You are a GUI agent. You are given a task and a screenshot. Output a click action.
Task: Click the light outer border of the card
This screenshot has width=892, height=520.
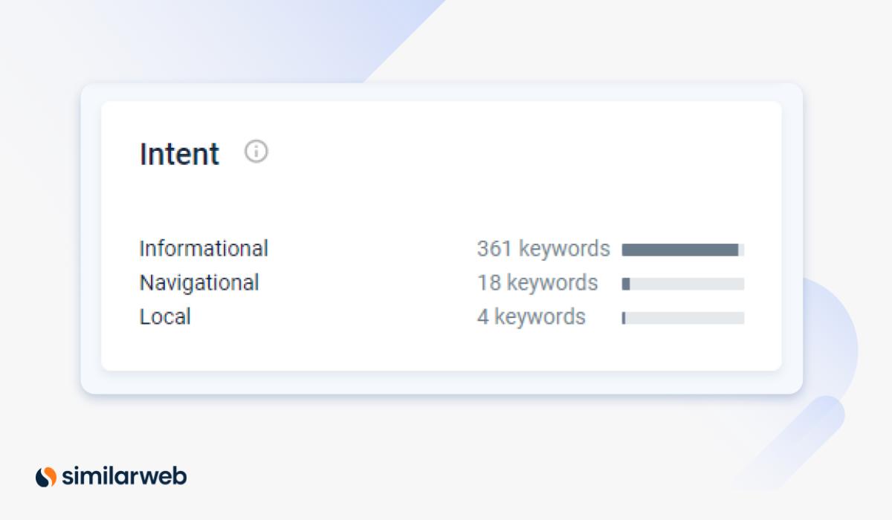pyautogui.click(x=91, y=238)
